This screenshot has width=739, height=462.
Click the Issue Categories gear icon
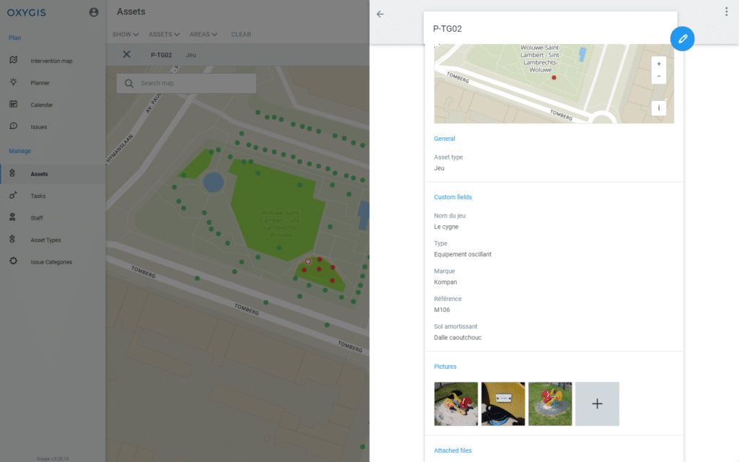[x=13, y=261]
